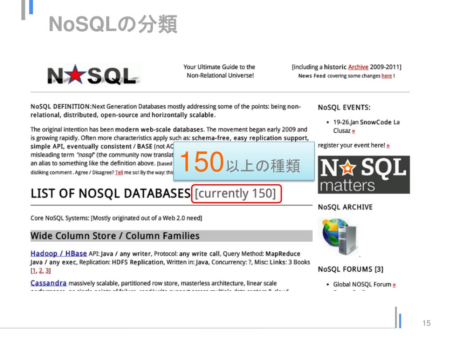Open the News Feed 'here' link

(x=387, y=76)
